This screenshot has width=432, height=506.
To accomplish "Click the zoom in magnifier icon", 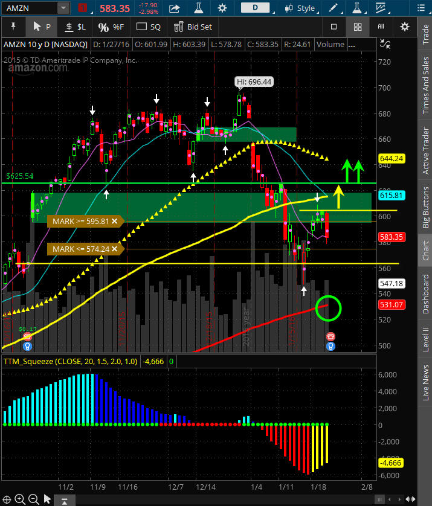I will tap(20, 499).
